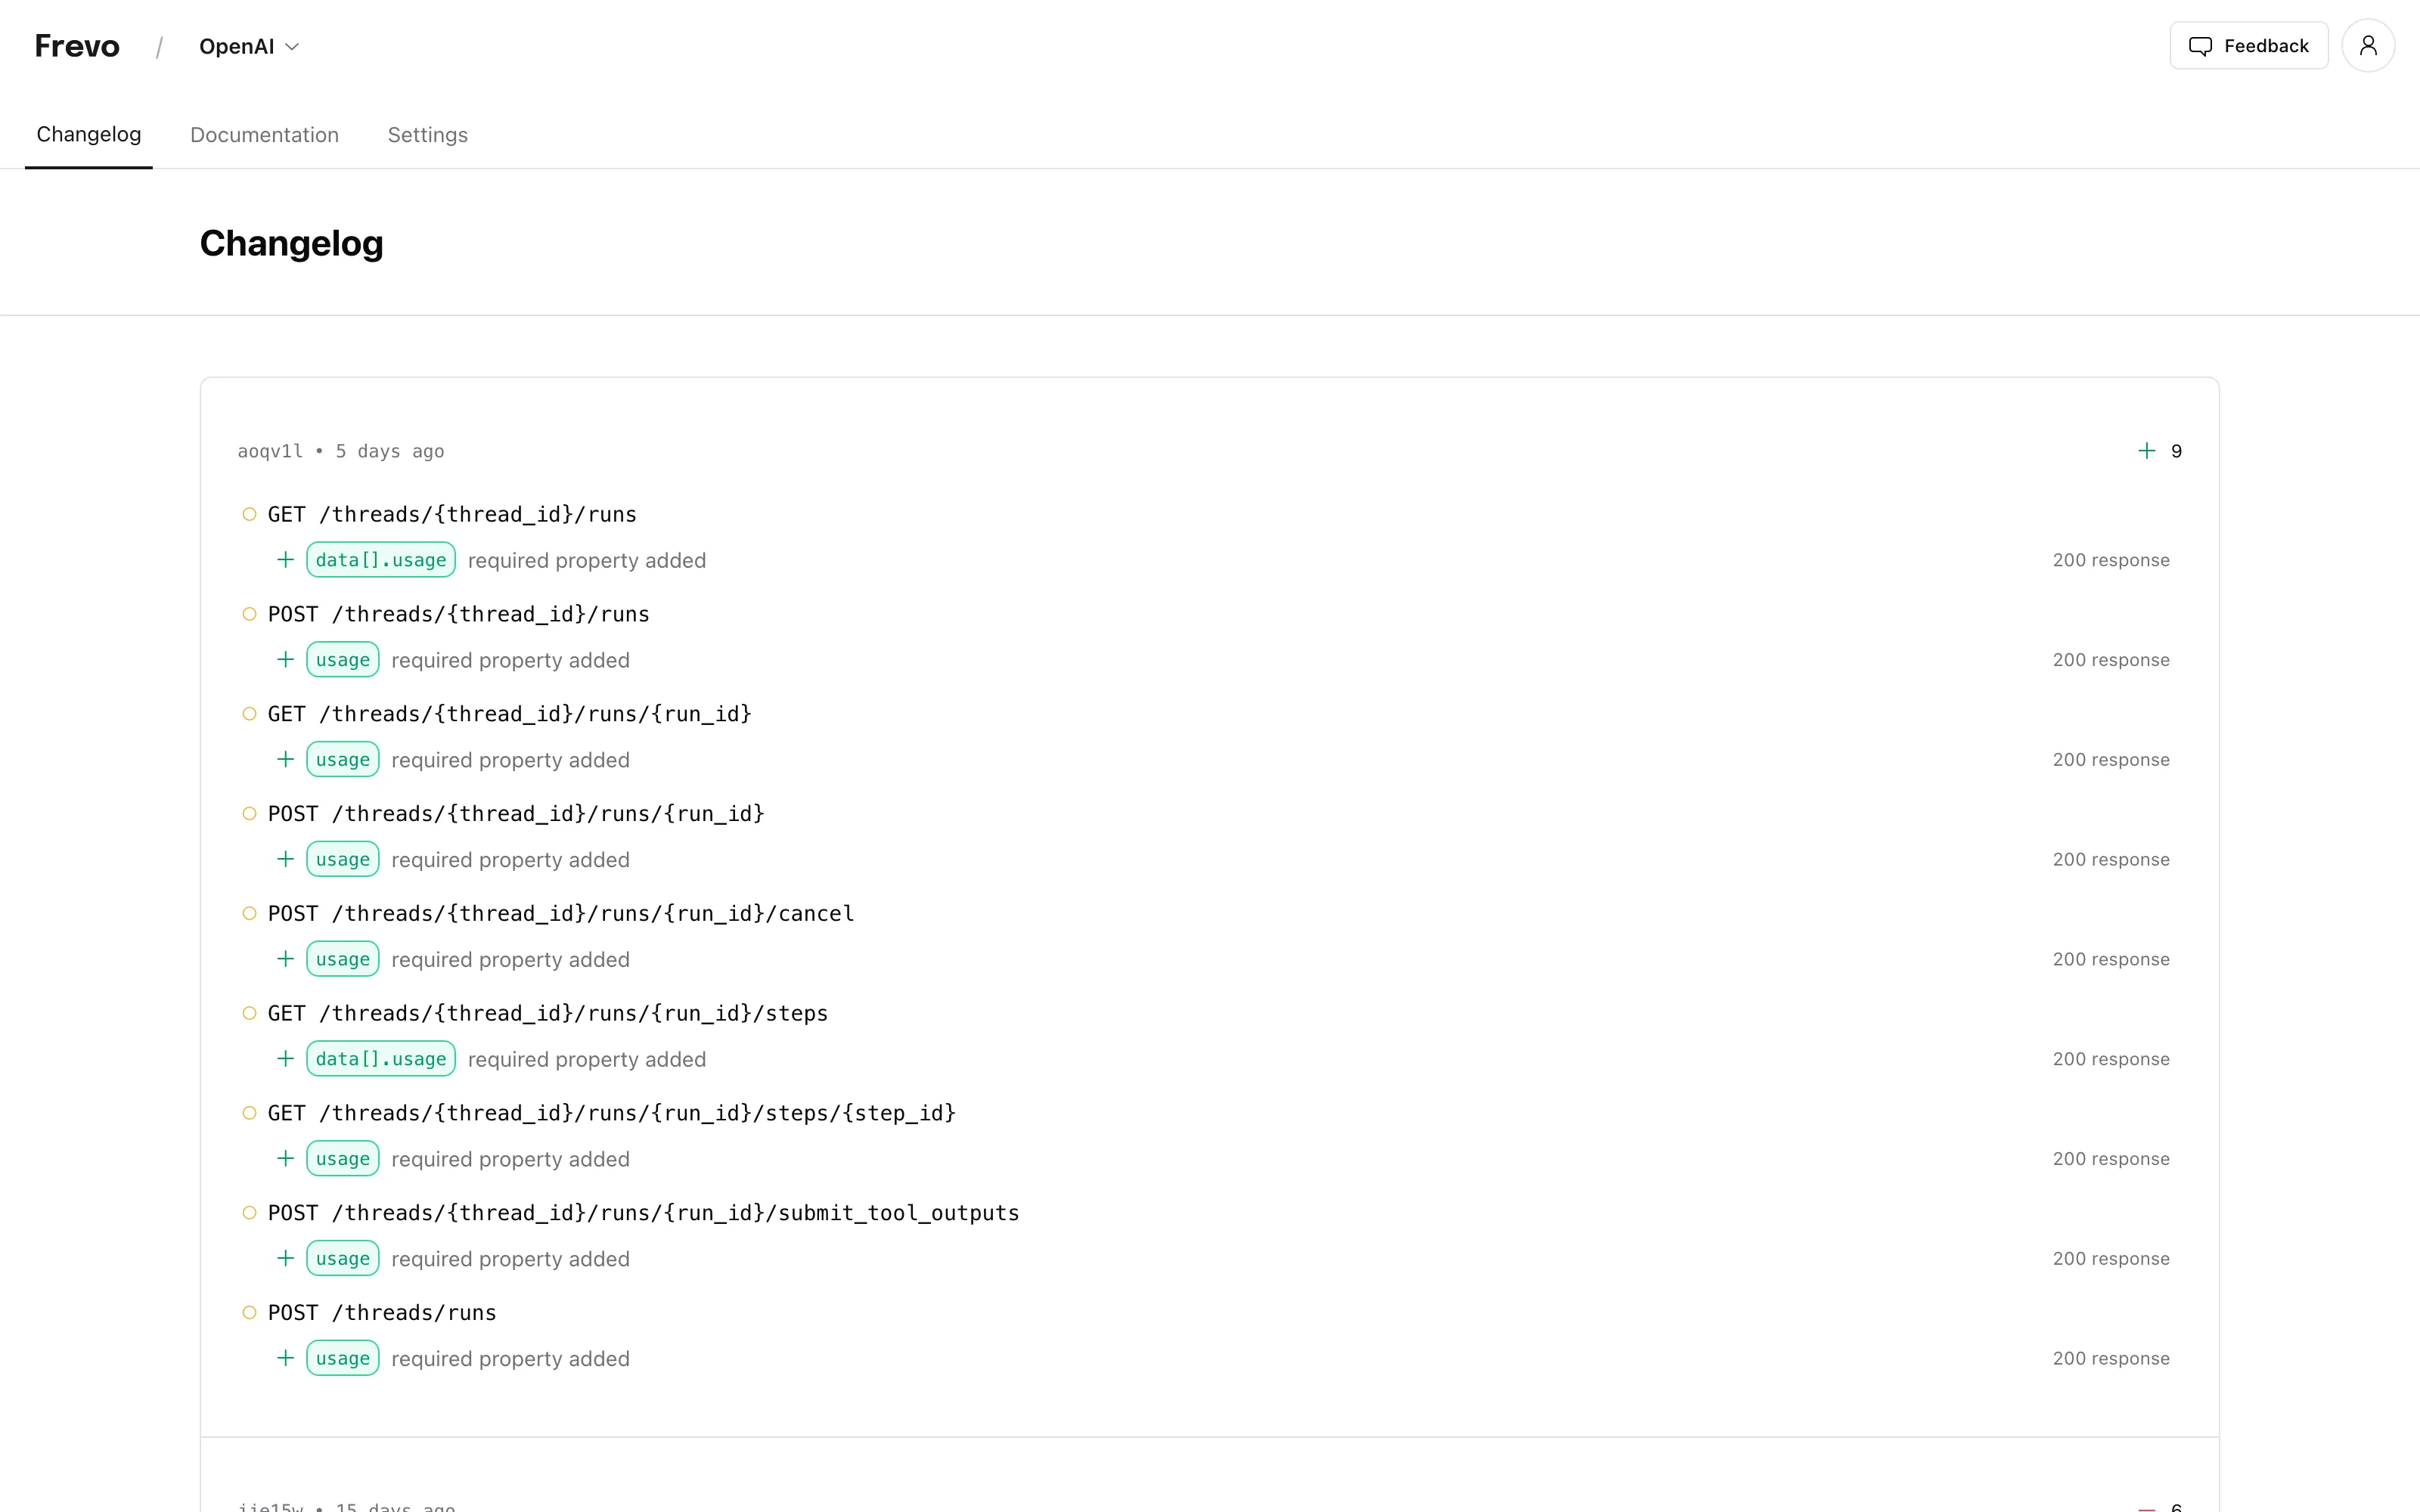Click the Feedback speech bubble icon
This screenshot has width=2420, height=1512.
(2200, 46)
